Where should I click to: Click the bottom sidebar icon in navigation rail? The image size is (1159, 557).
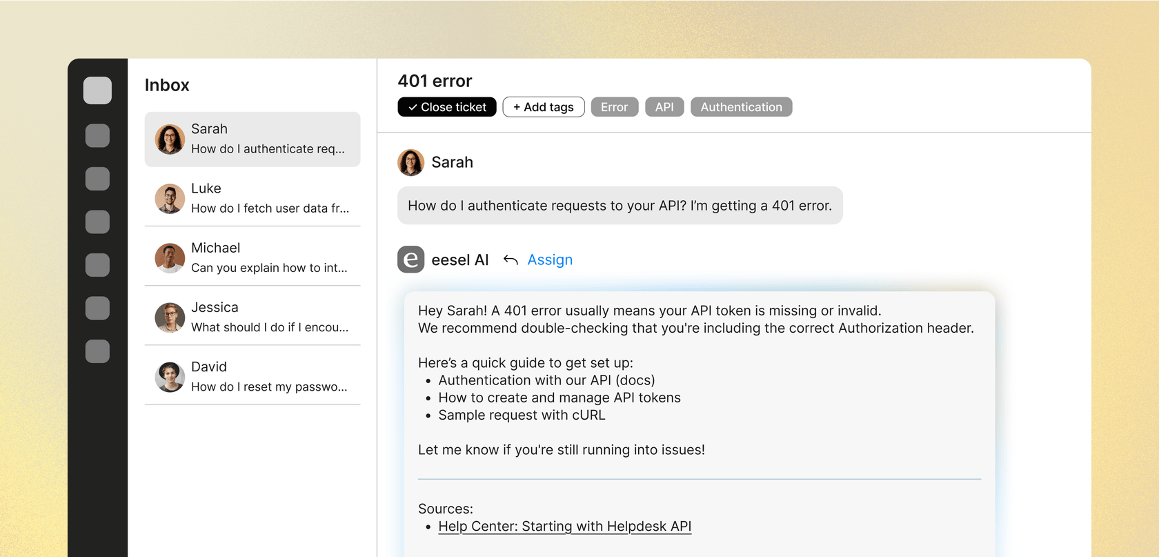97,351
